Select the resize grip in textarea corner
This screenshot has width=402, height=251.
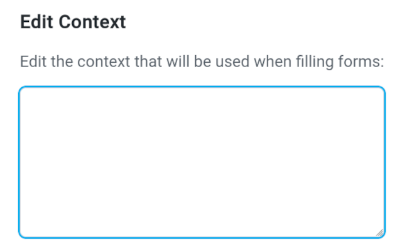point(379,232)
